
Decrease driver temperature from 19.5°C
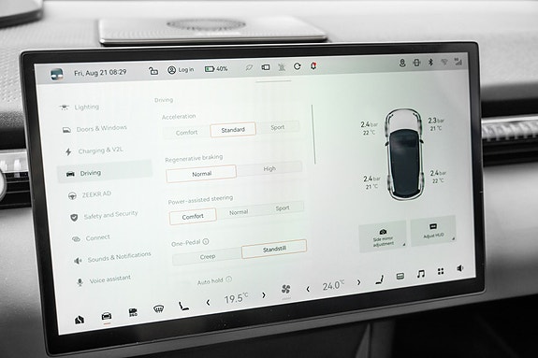tap(208, 303)
